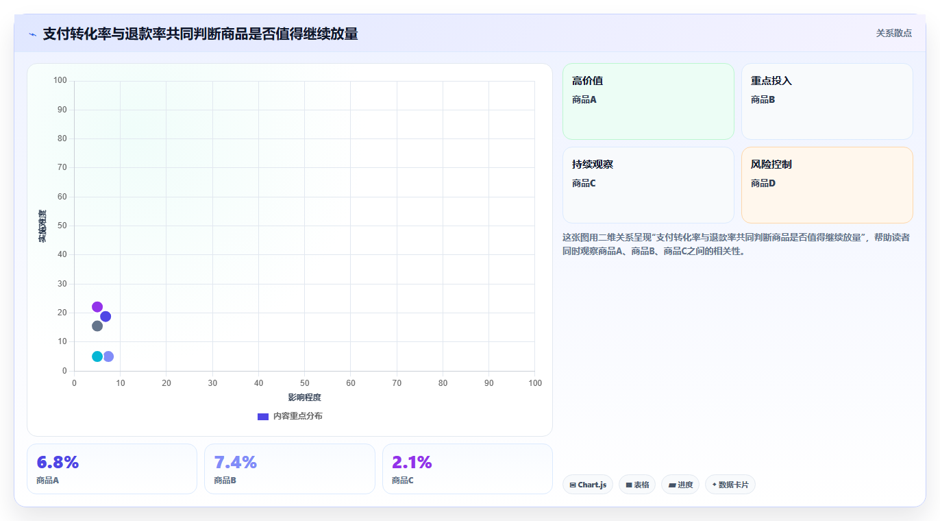Click the lightning icon beside the title

(32, 34)
